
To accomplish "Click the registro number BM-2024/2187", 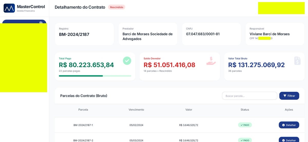I will (x=74, y=34).
